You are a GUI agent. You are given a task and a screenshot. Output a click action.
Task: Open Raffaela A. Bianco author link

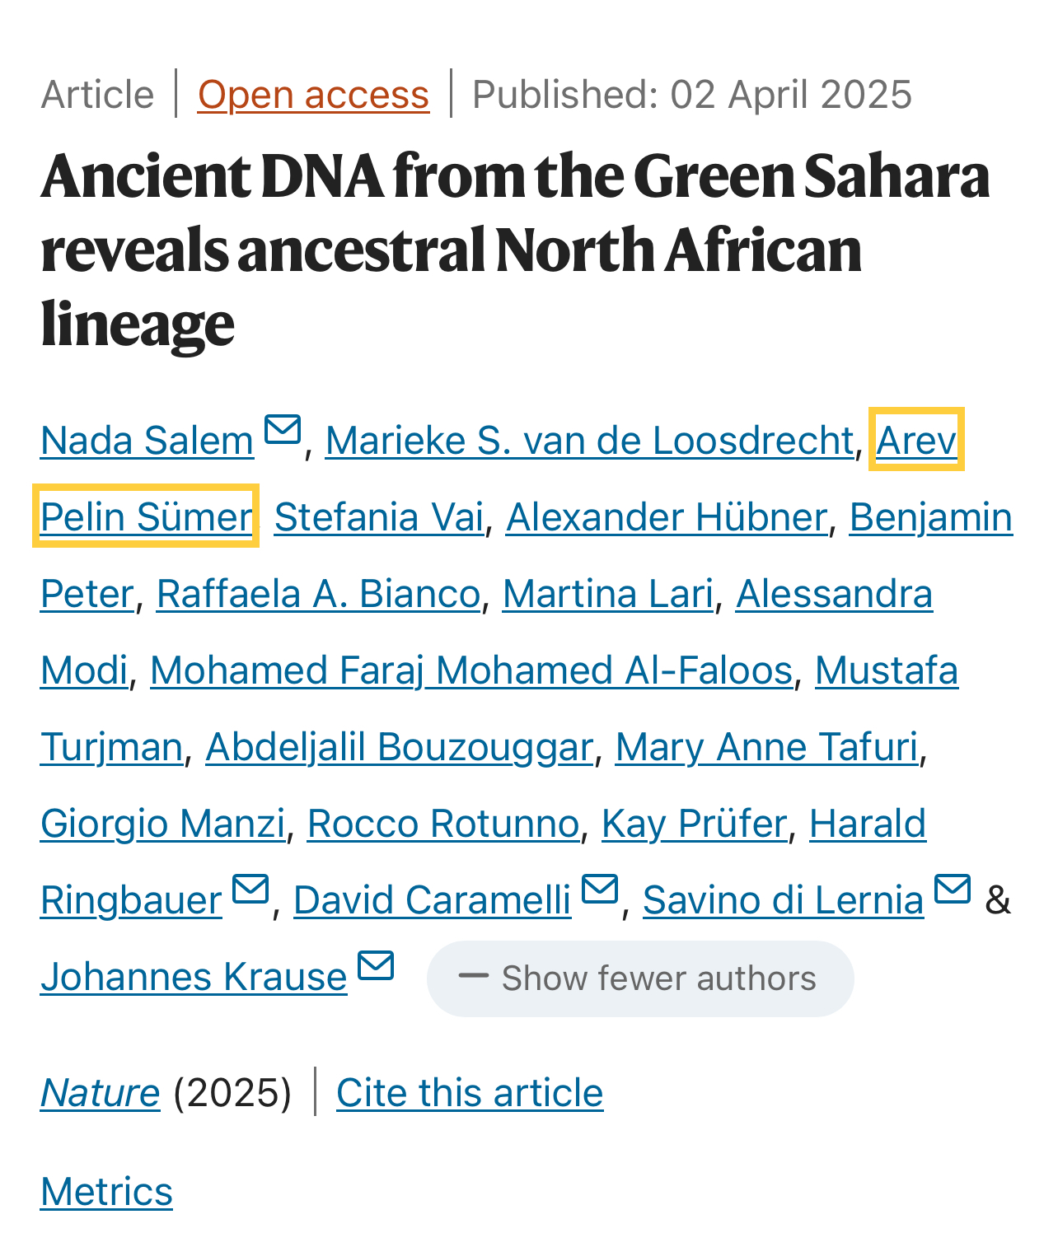click(x=318, y=594)
